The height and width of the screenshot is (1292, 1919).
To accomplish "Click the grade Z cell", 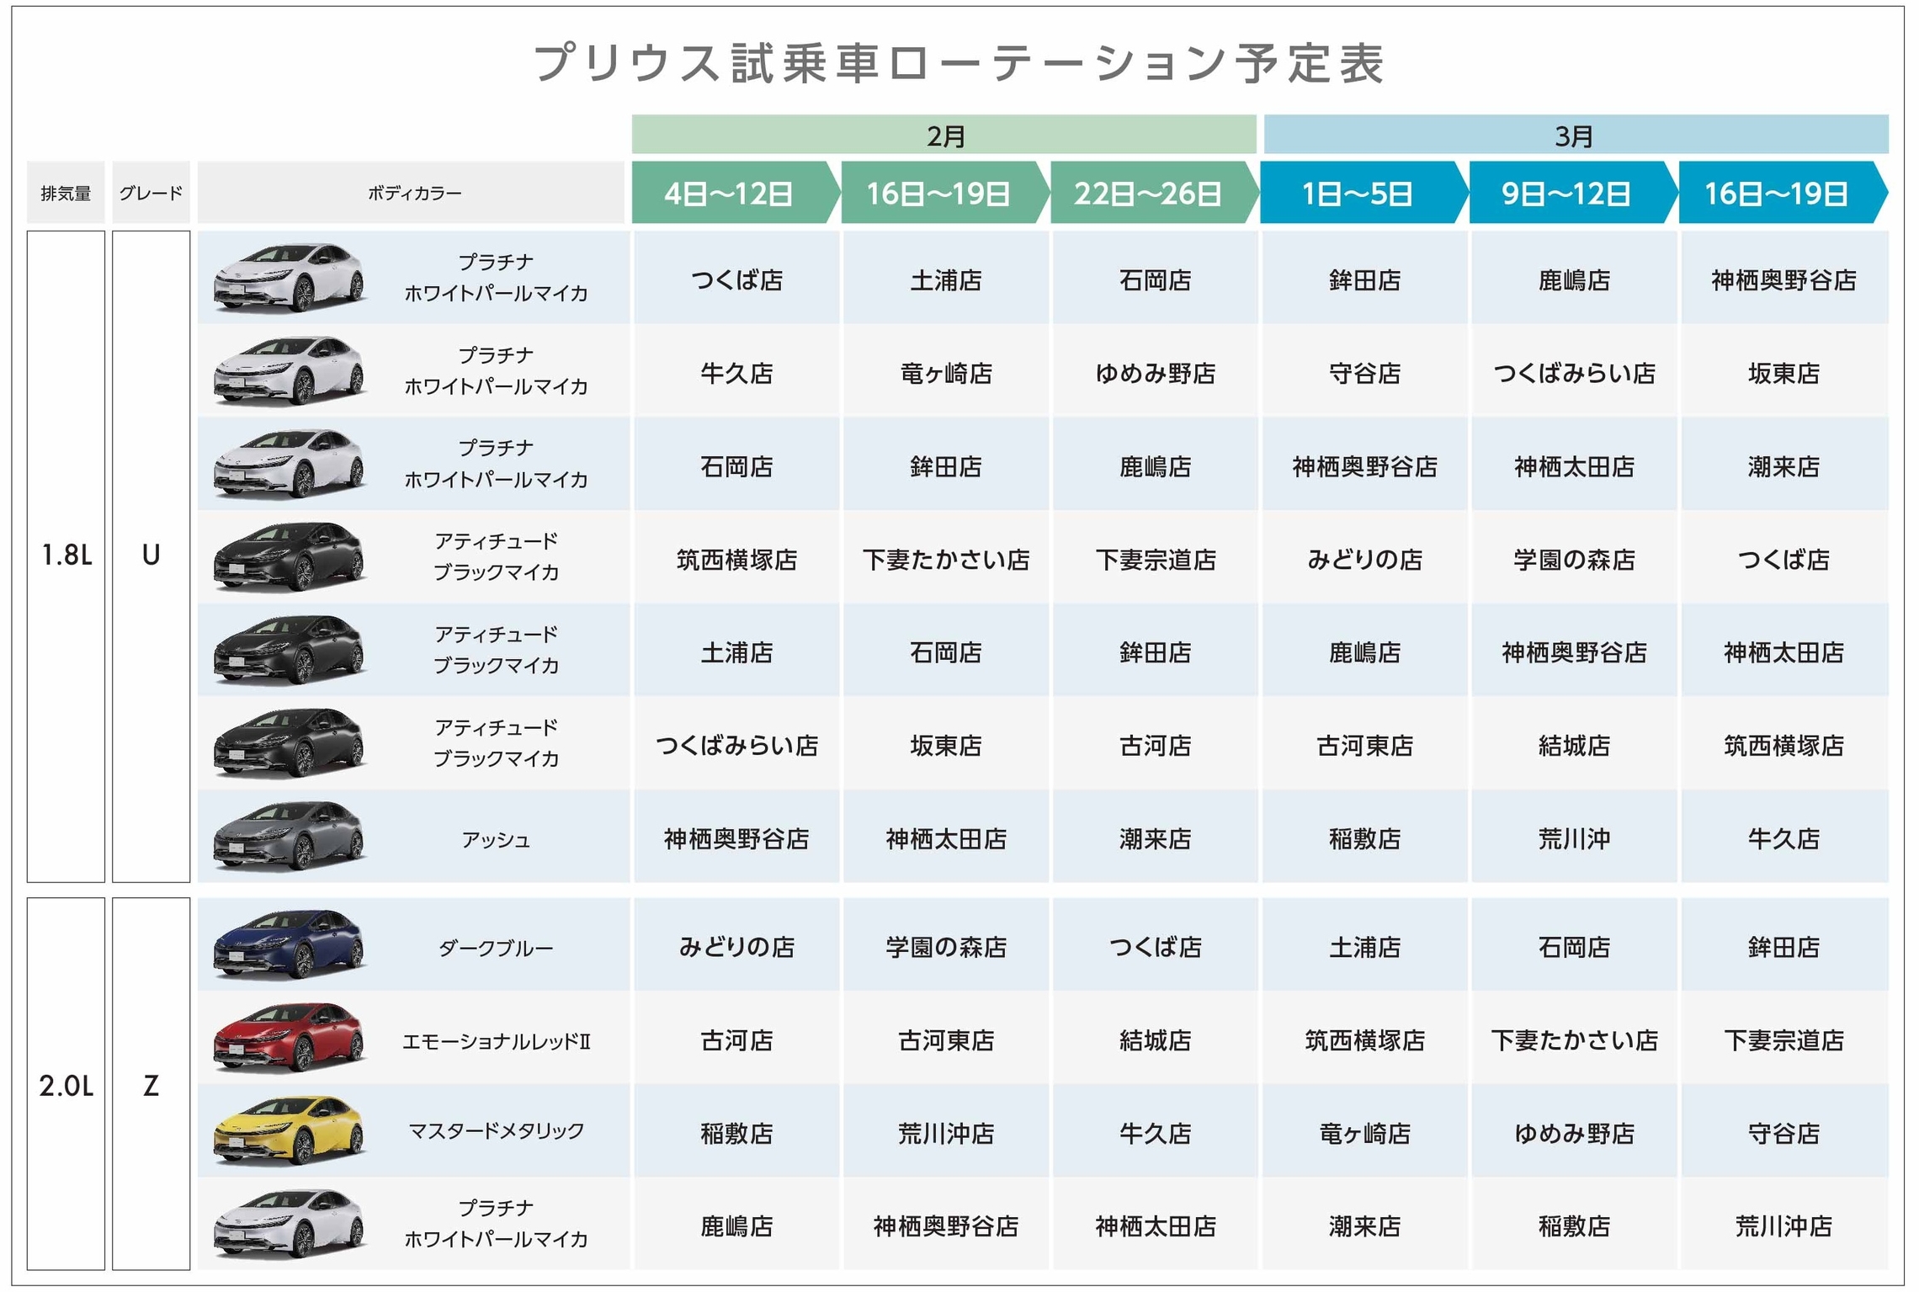I will tap(151, 1084).
